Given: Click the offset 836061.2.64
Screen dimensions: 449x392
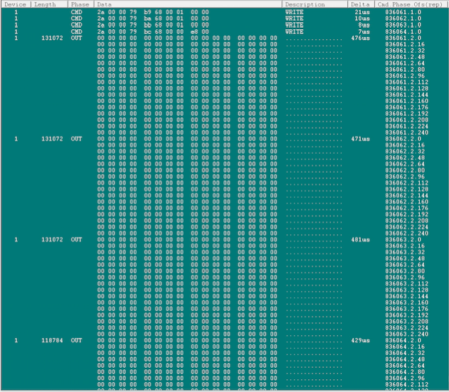Looking at the screenshot, I should coord(405,63).
